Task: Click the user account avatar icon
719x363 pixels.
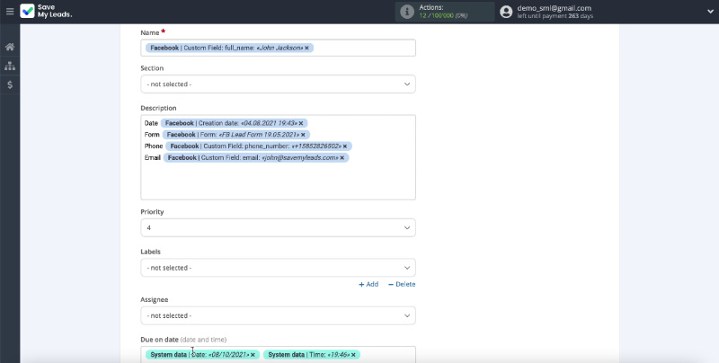Action: click(506, 12)
